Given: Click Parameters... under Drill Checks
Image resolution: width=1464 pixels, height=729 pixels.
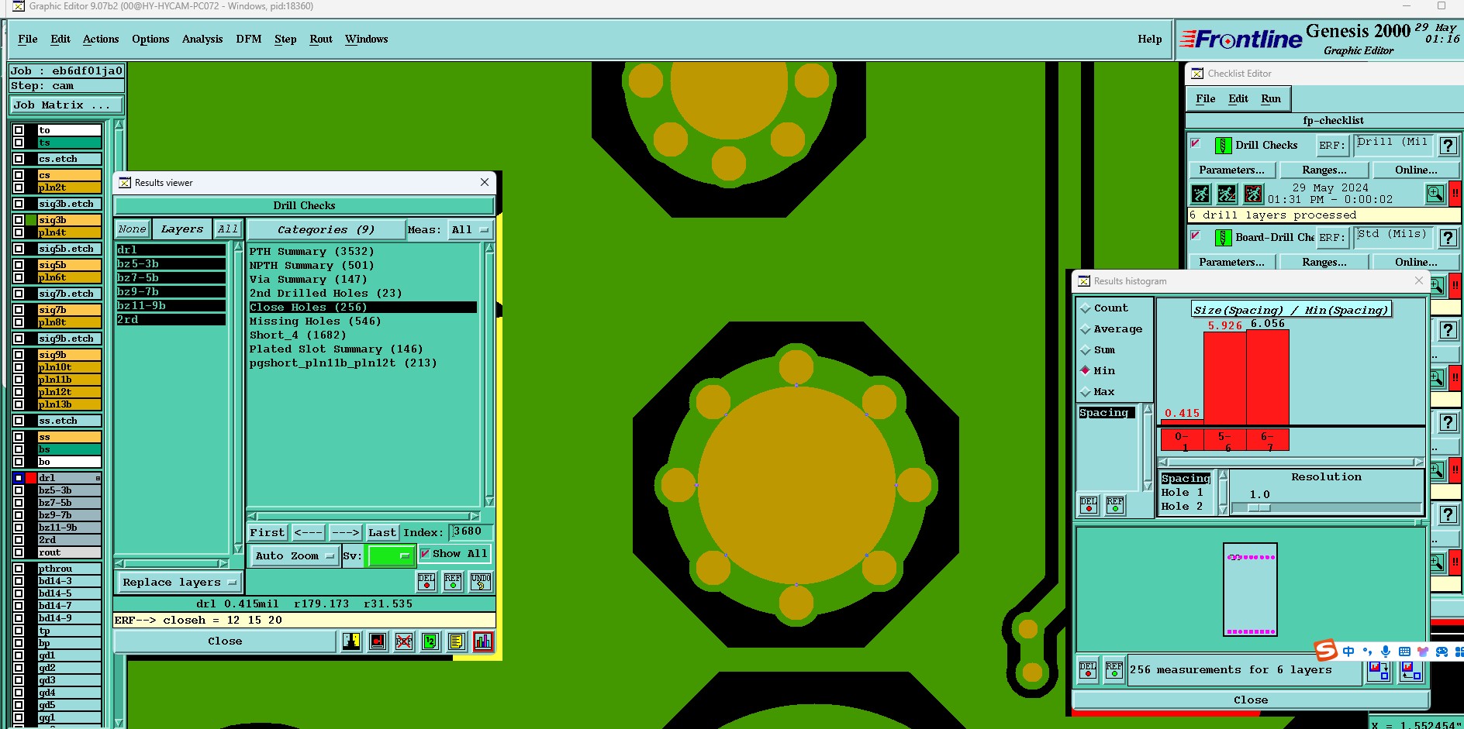Looking at the screenshot, I should click(x=1231, y=170).
